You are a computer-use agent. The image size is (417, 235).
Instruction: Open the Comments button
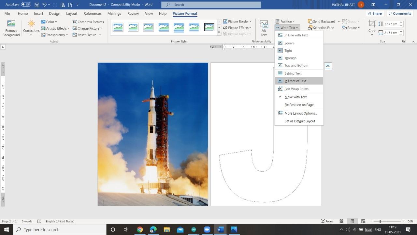(399, 13)
